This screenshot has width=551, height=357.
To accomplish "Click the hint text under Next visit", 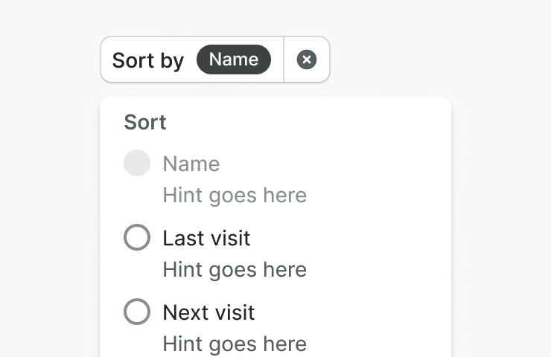I will [235, 344].
